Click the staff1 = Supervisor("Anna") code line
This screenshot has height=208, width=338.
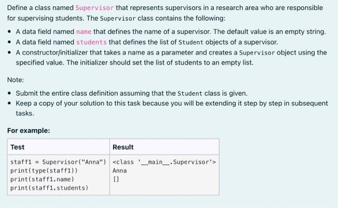(58, 162)
